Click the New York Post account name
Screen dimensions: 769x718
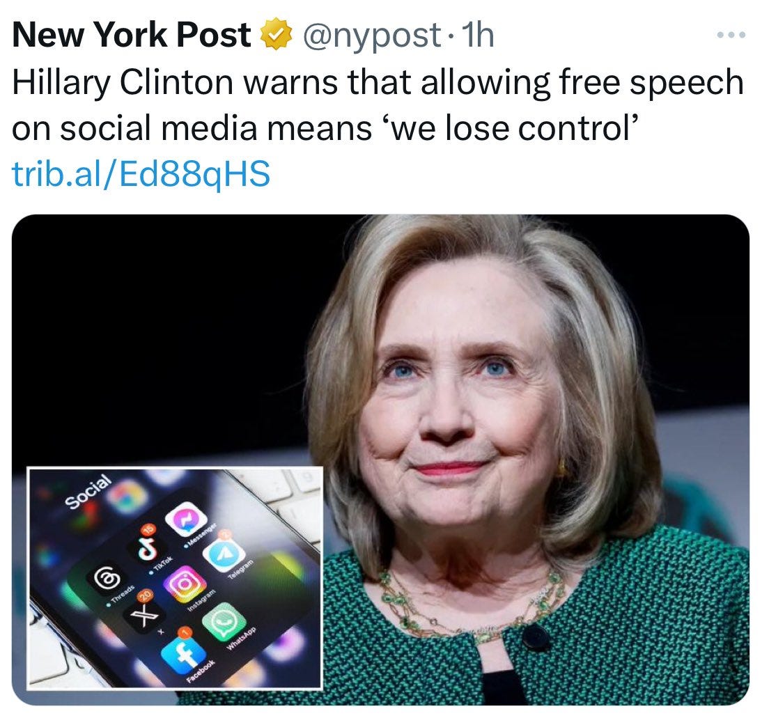132,35
